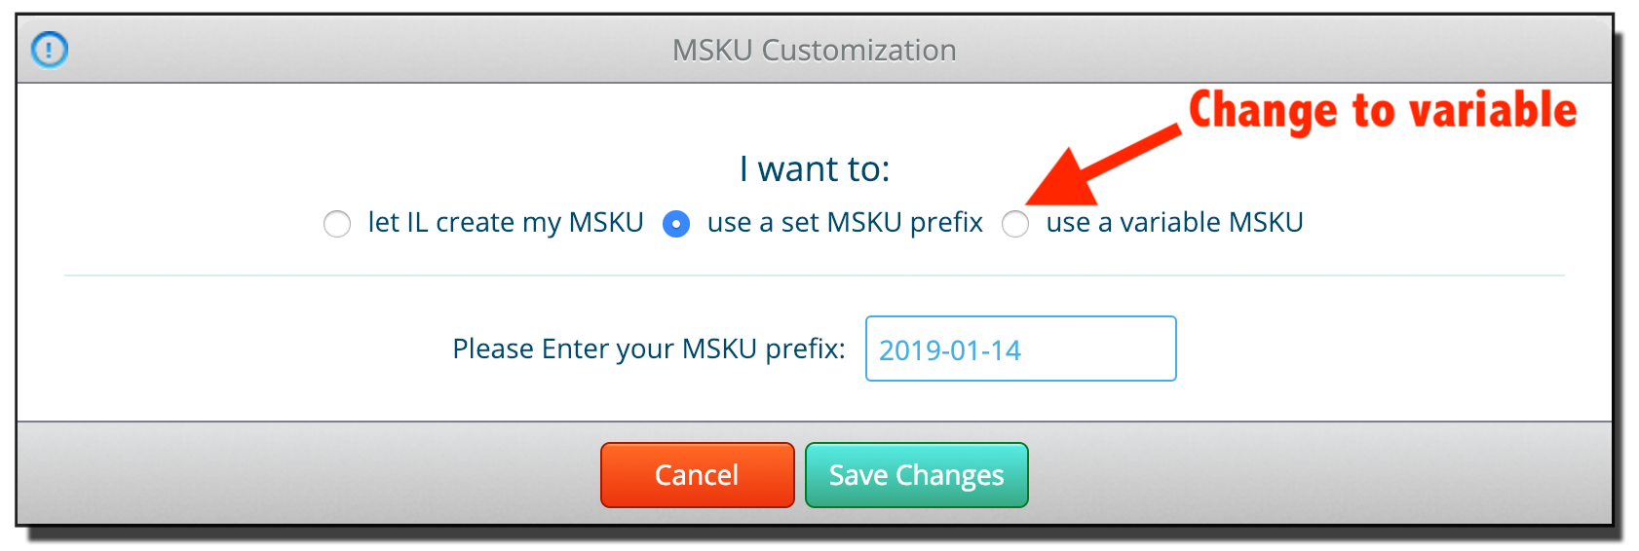The image size is (1639, 551).
Task: Choose the "use a set MSKU prefix" radio button
Action: (676, 224)
